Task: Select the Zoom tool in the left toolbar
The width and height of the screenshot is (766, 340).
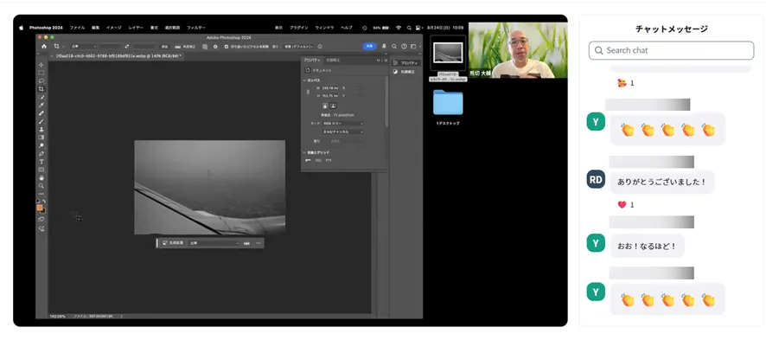Action: [41, 186]
